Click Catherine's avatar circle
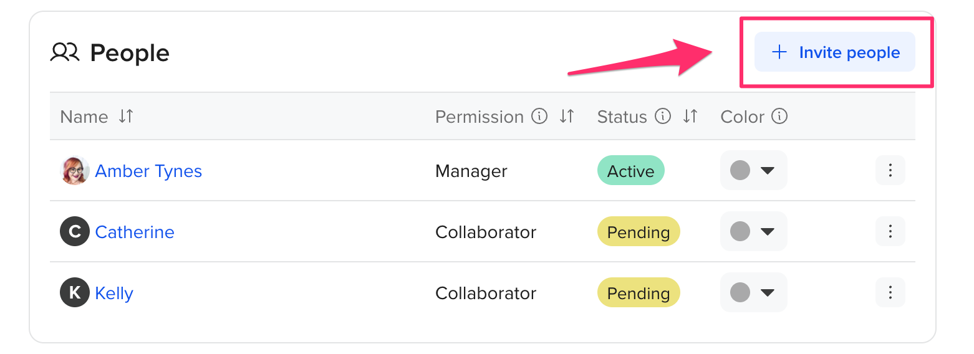Image resolution: width=974 pixels, height=354 pixels. (75, 232)
